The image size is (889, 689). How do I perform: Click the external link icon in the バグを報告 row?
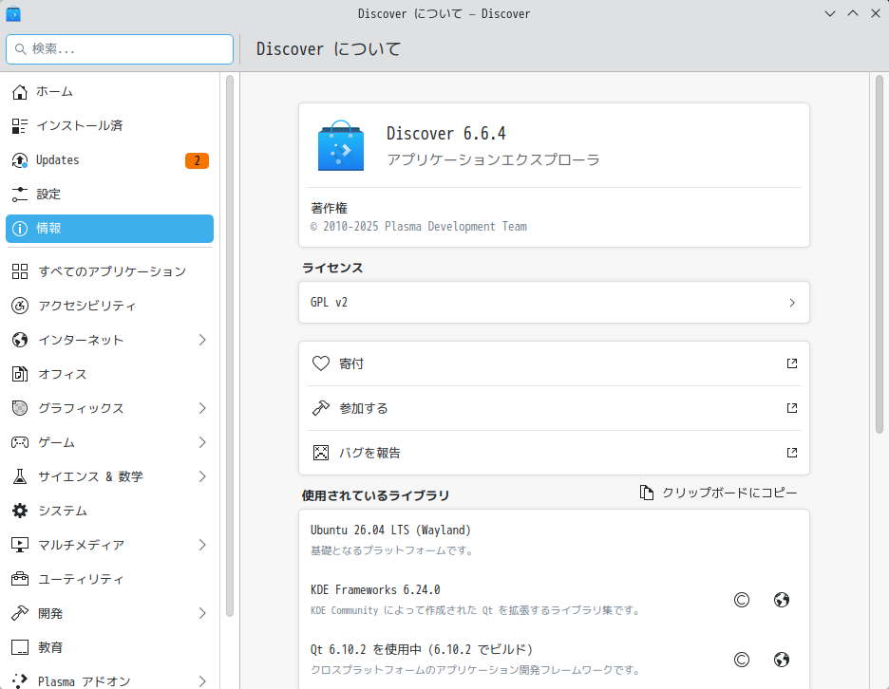pos(792,453)
